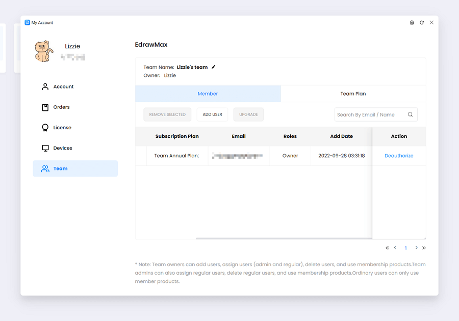Open the Devices section in sidebar

62,148
